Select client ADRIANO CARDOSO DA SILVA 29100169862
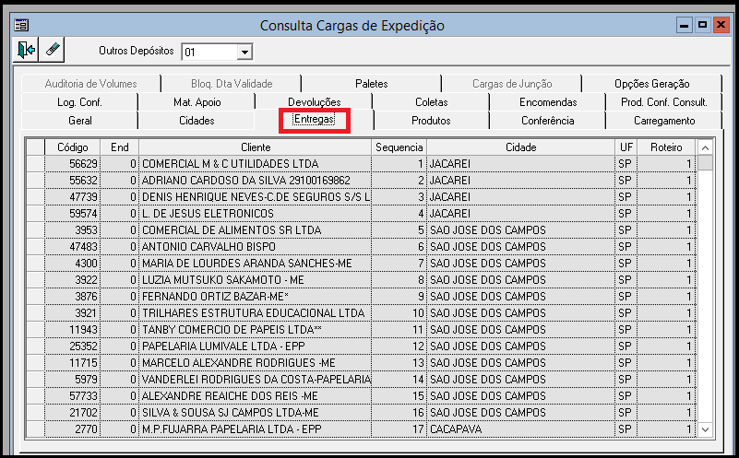Viewport: 739px width, 458px height. pyautogui.click(x=255, y=181)
